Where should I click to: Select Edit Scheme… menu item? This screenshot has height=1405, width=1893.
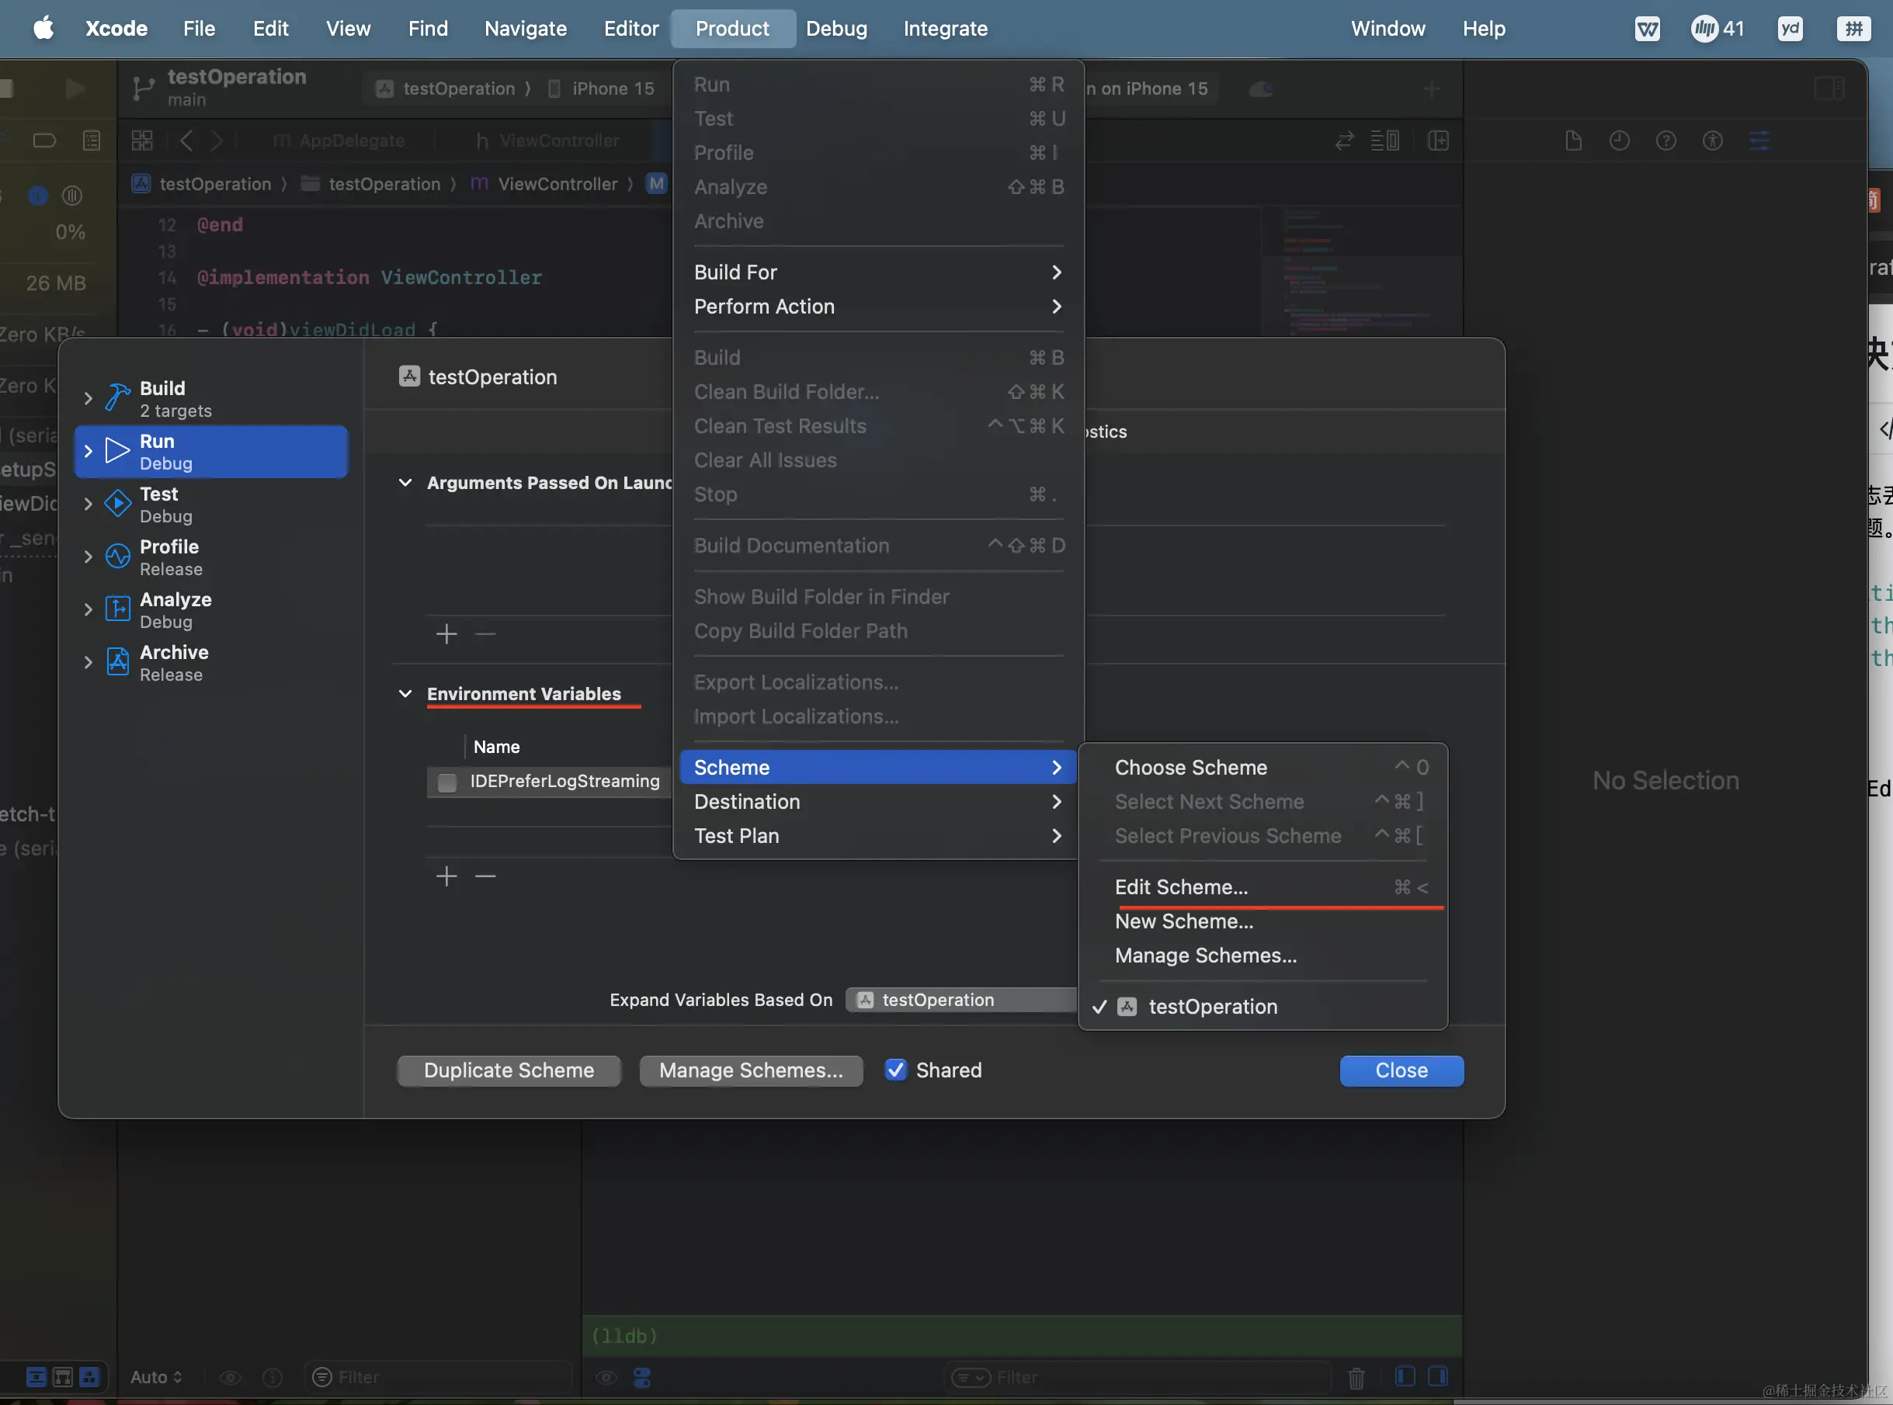[x=1263, y=887]
